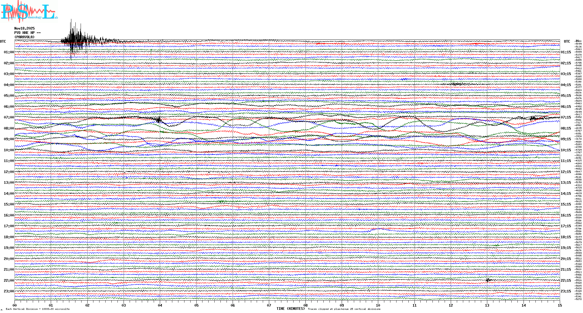Select the 22:00 hour label on left
Viewport: 583px width, 313px height.
coord(9,281)
